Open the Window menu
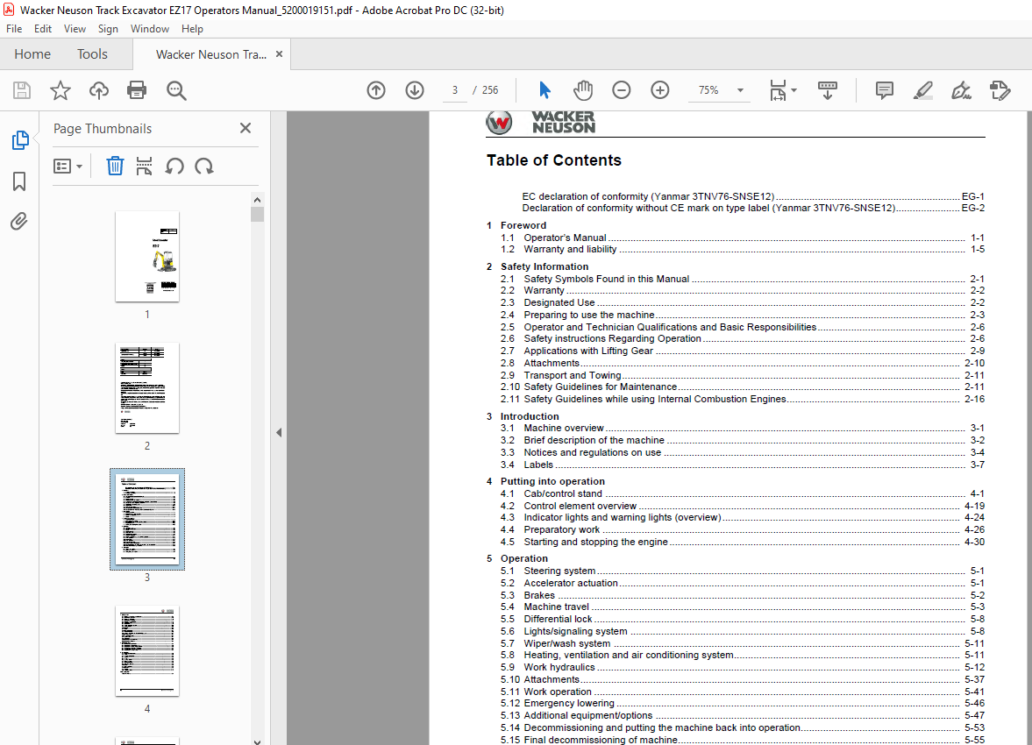Viewport: 1032px width, 745px height. [149, 29]
